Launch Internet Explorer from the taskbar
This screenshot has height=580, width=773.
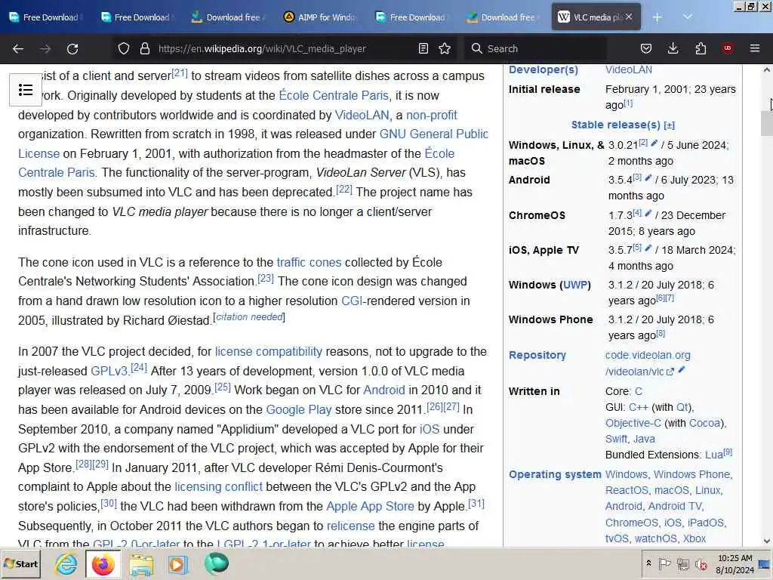66,563
